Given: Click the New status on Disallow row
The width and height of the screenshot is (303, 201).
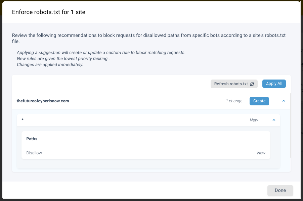Looking at the screenshot, I should [261, 153].
